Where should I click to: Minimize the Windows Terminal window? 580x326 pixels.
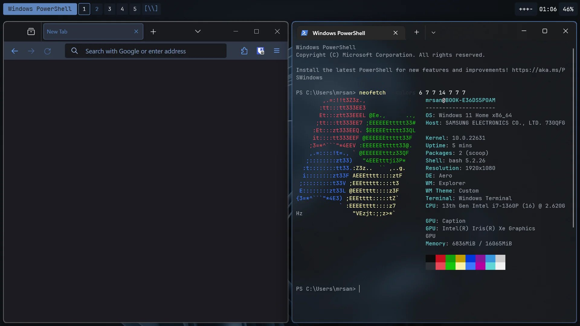click(524, 31)
